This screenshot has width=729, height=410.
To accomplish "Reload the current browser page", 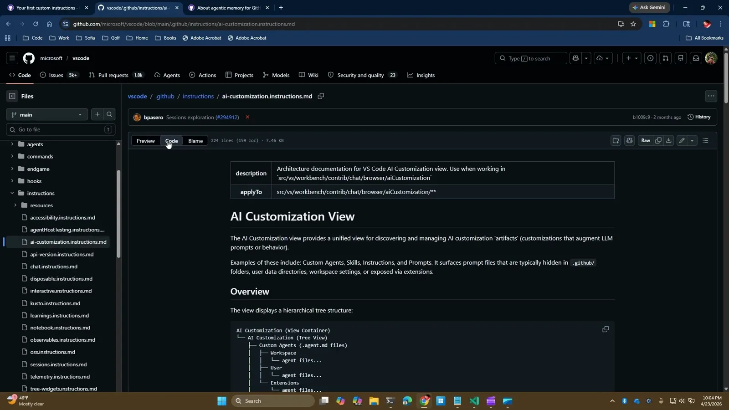I will 36,24.
